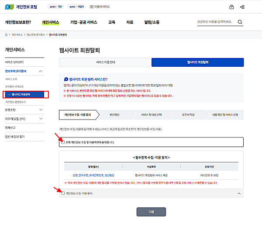Image resolution: width=262 pixels, height=226 pixels.
Task: Open 개인정보 열람등요구 in the sidebar
Action: 16,102
